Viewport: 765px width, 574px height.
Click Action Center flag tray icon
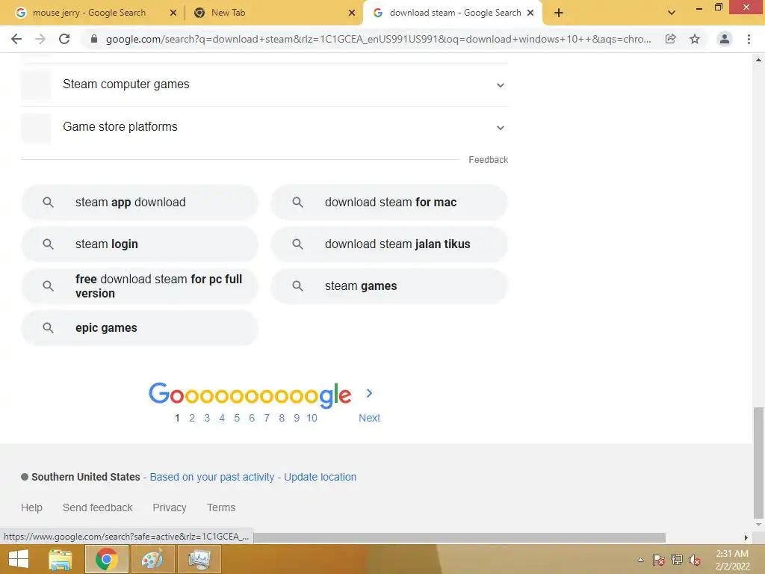tap(659, 560)
